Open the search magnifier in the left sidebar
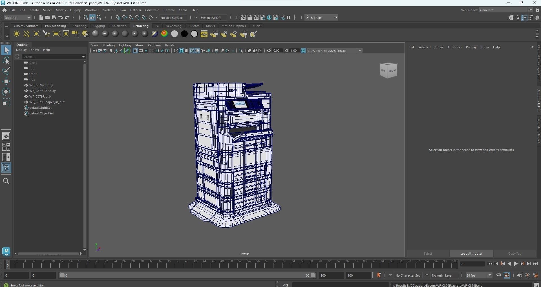 [x=6, y=181]
